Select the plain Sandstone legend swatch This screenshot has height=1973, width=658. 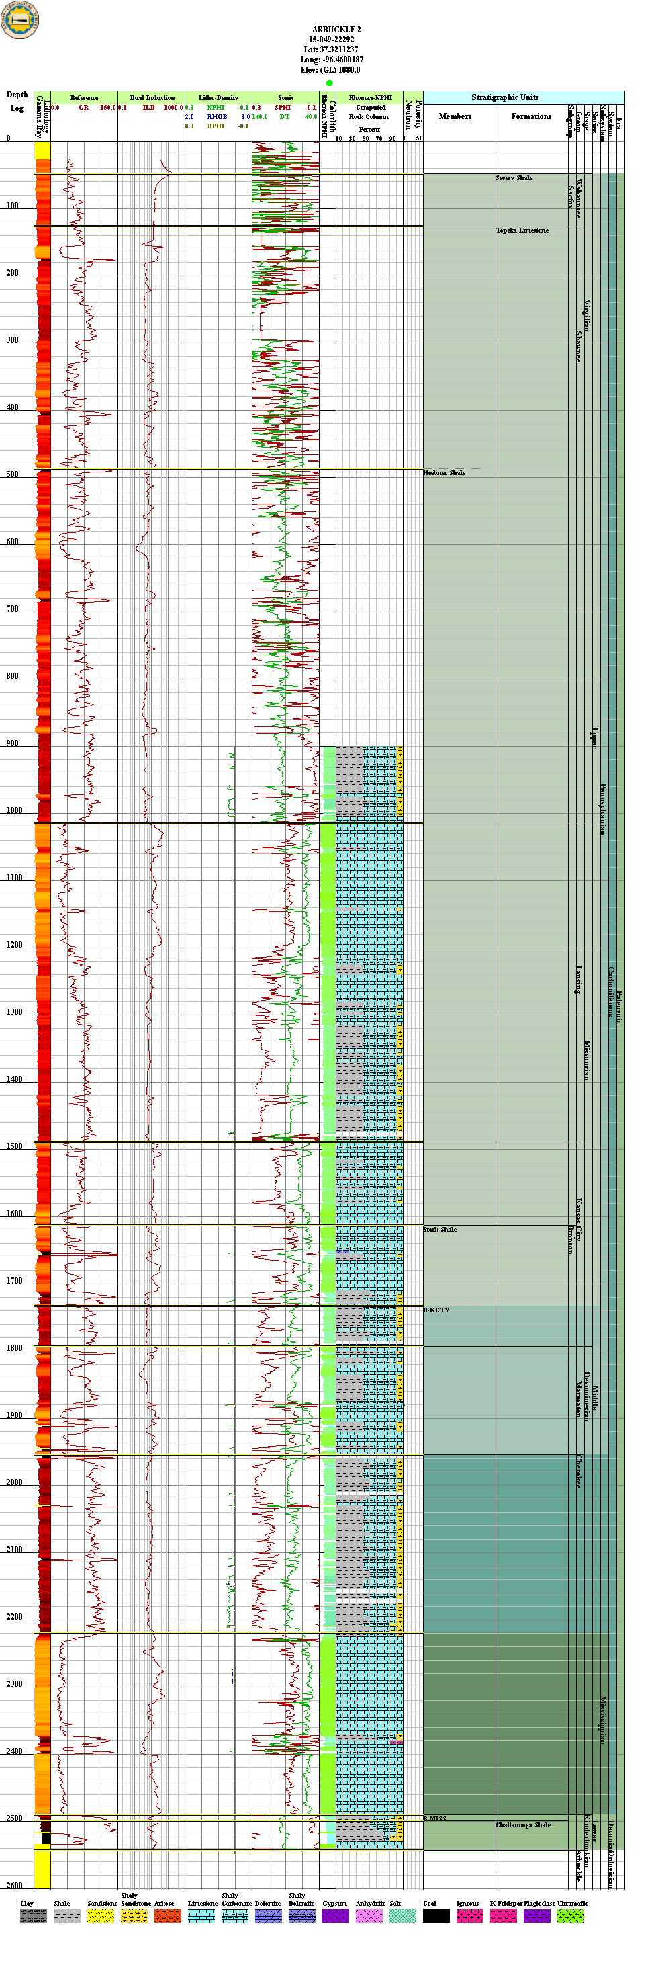100,1916
